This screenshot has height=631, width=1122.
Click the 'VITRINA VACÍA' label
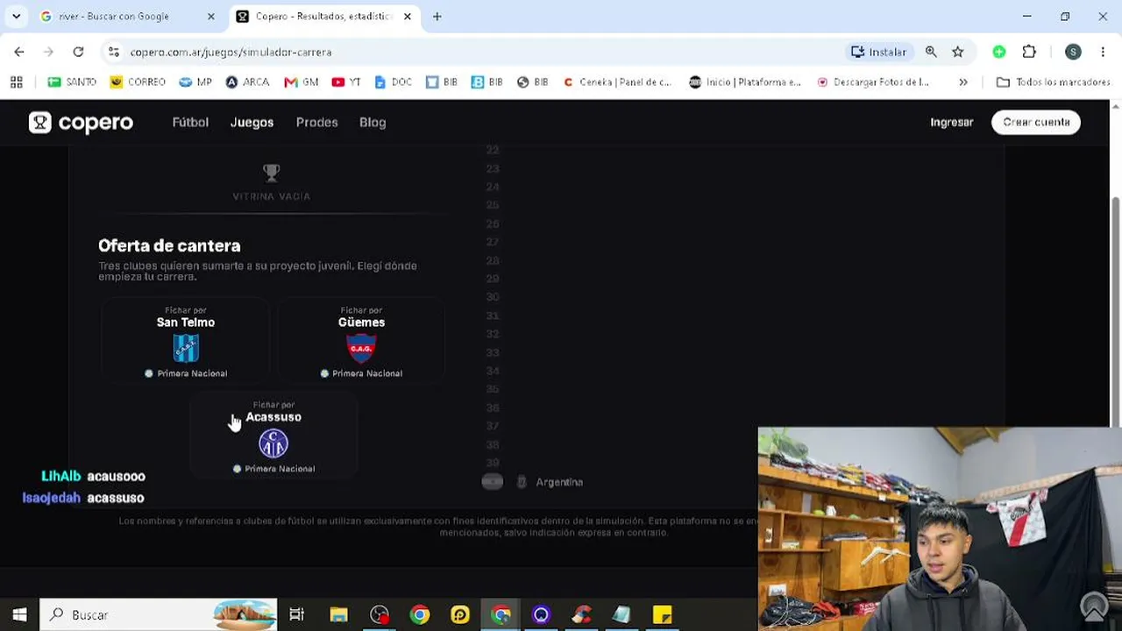272,196
